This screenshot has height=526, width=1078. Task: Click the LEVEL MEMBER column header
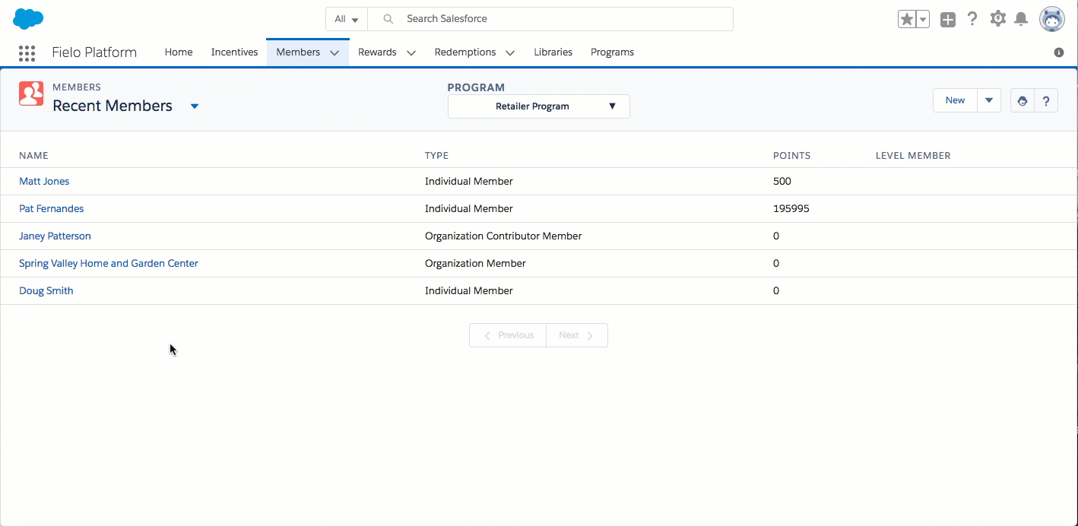pyautogui.click(x=913, y=156)
